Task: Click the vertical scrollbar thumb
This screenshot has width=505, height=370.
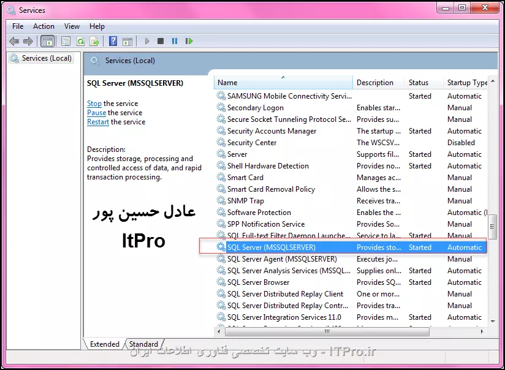Action: [492, 227]
